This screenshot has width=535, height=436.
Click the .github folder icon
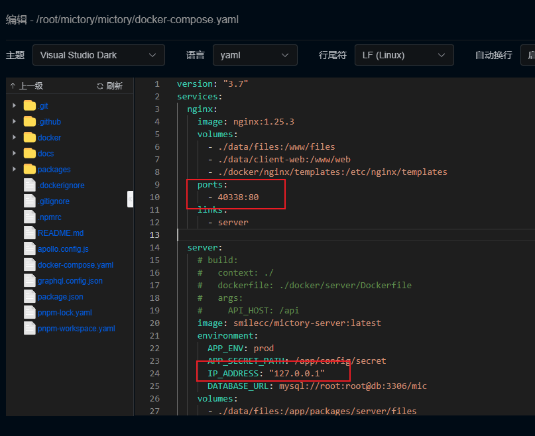tap(30, 121)
